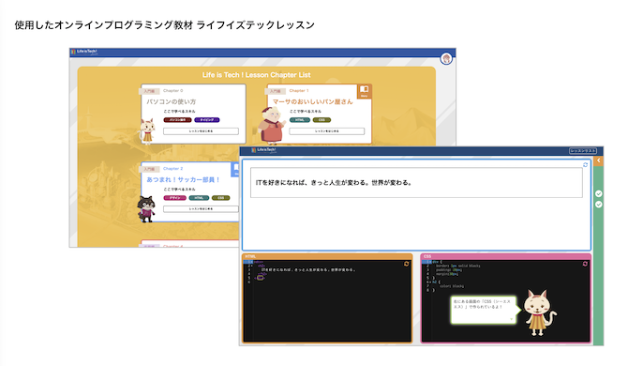628x366 pixels.
Task: Click the Chapter 1 label
Action: [x=299, y=91]
